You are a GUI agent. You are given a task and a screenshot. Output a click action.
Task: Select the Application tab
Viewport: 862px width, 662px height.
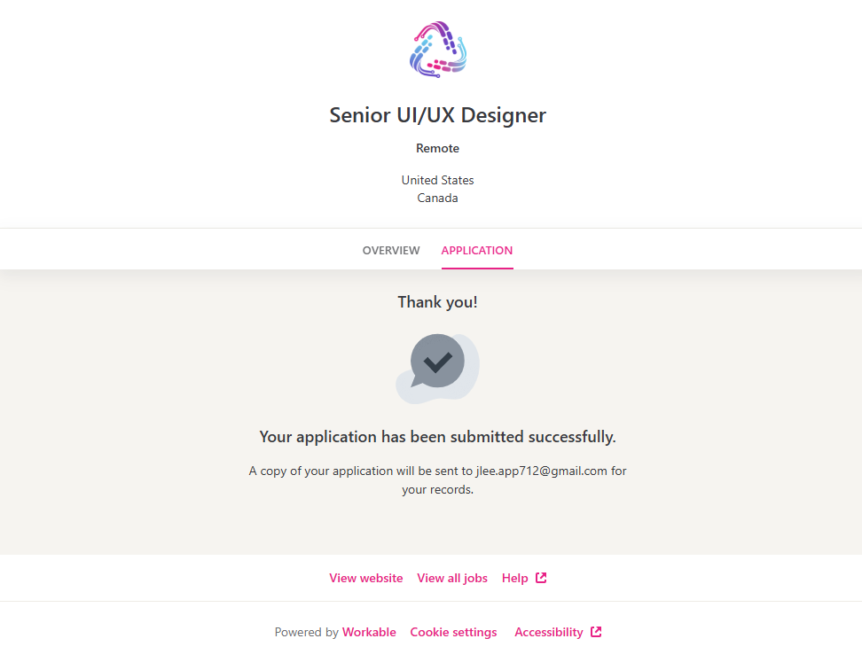[477, 251]
